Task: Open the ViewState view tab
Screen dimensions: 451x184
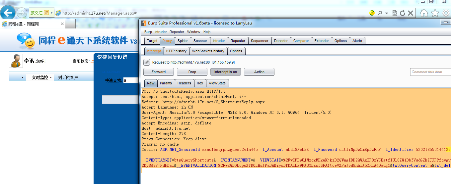Action: point(217,83)
